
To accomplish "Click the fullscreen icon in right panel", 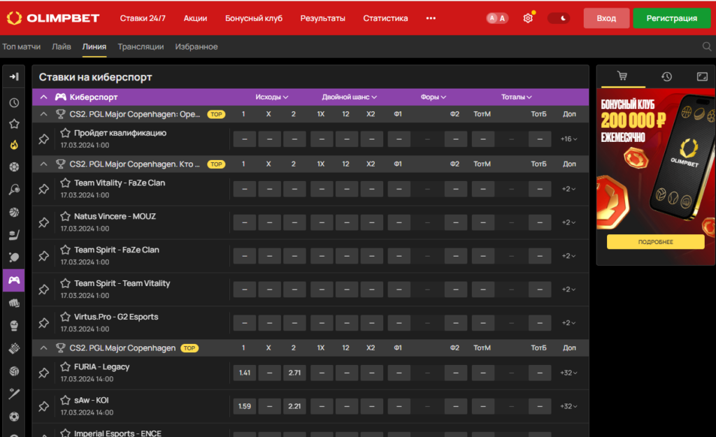I will tap(702, 77).
